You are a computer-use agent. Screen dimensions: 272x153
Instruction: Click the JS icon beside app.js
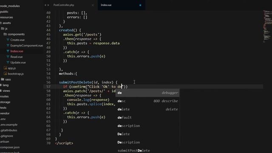(x=5, y=68)
